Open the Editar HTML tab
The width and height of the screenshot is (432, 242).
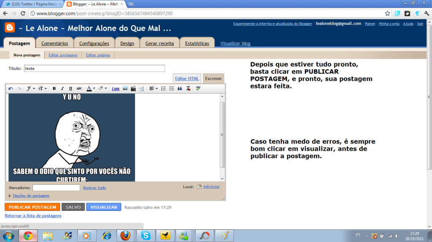click(x=187, y=79)
